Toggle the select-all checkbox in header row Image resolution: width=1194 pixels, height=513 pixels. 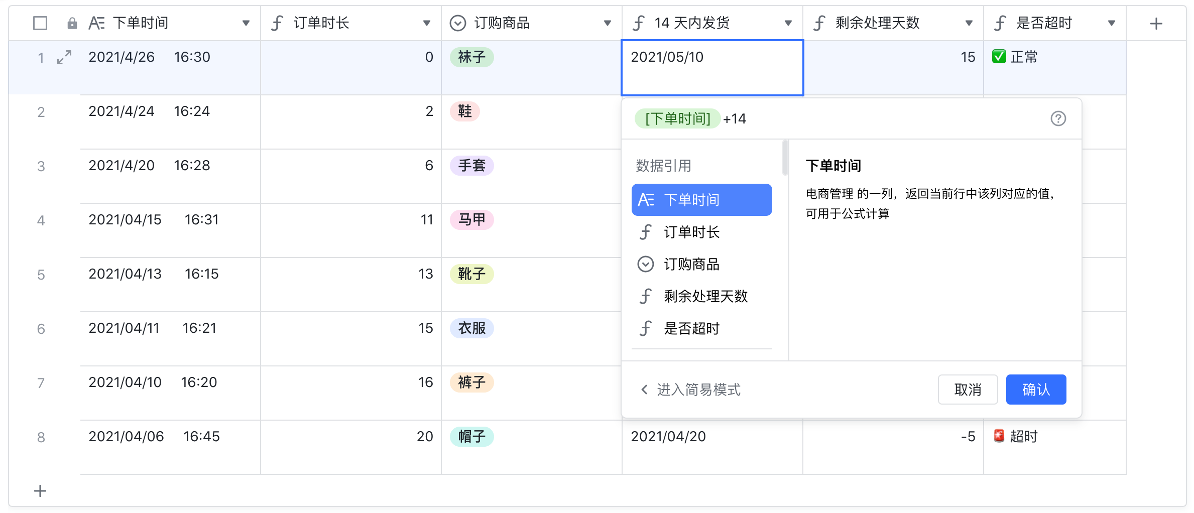39,23
